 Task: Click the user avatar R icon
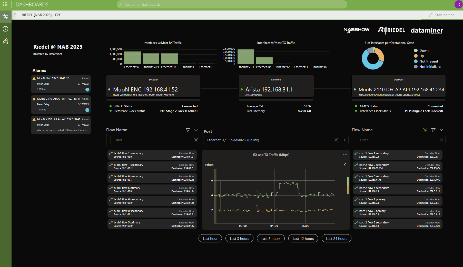(458, 4)
